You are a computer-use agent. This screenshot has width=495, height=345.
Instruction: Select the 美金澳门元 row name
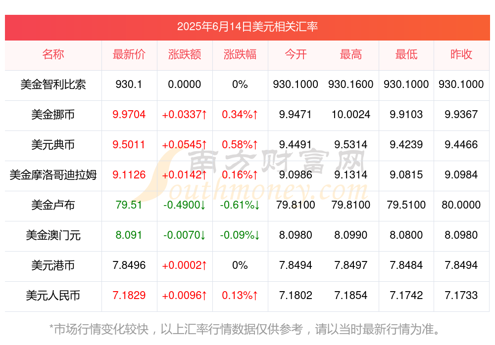pyautogui.click(x=53, y=235)
